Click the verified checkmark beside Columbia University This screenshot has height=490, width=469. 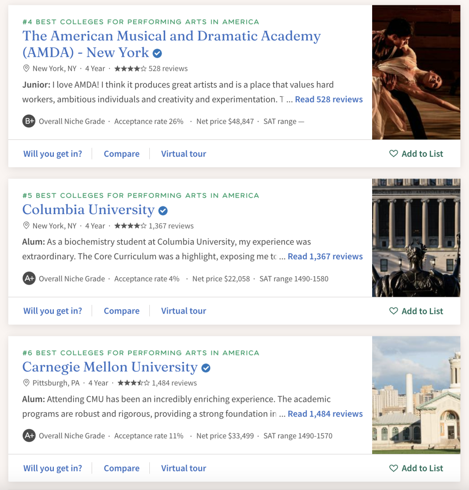(x=163, y=211)
